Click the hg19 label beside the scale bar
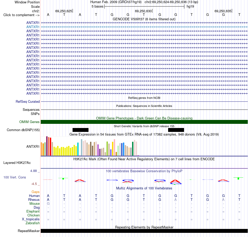248x237 pixels. [x=190, y=7]
